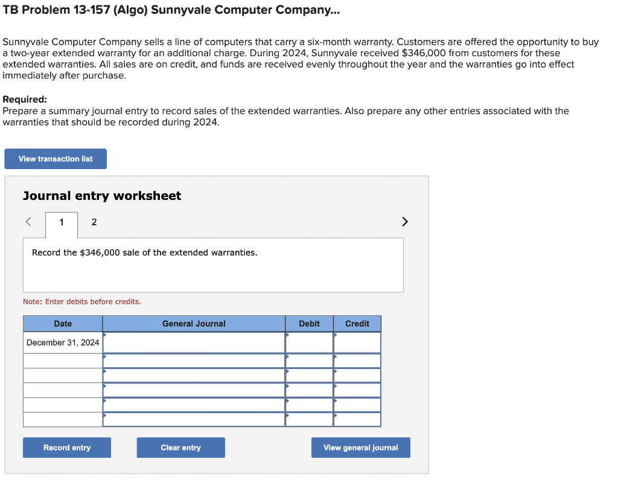This screenshot has height=488, width=618.
Task: Open first General Journal account dropdown cell
Action: pyautogui.click(x=194, y=342)
